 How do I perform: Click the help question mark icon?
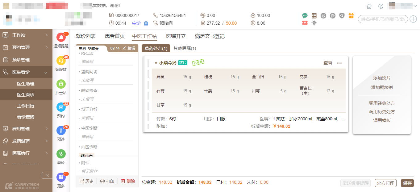coord(381,6)
